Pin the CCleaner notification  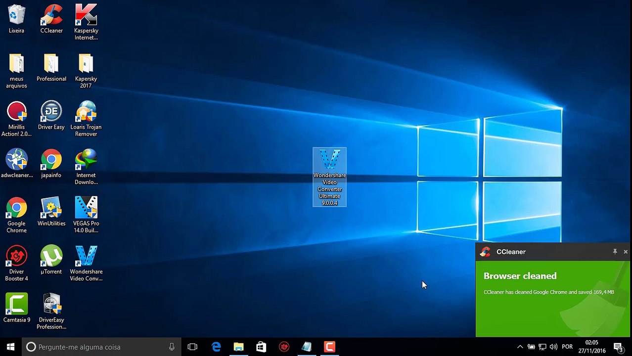coord(615,252)
